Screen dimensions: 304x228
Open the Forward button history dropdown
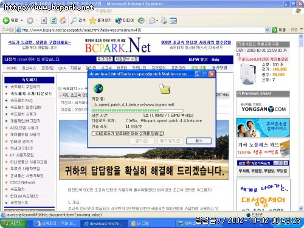(x=36, y=21)
